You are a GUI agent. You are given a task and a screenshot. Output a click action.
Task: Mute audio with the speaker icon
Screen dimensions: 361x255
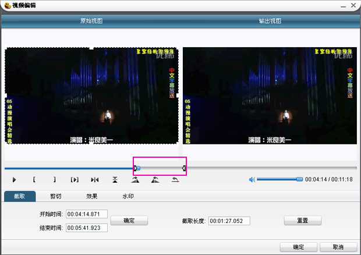pyautogui.click(x=252, y=179)
